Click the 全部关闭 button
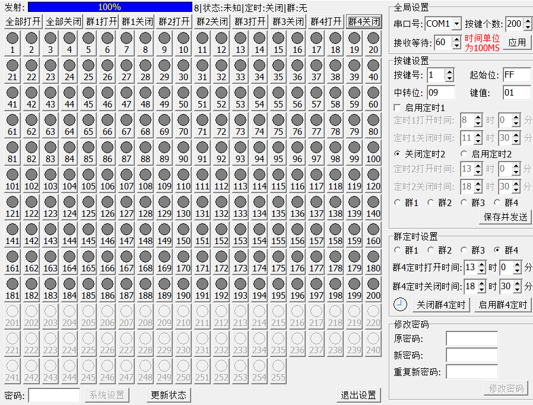This screenshot has width=533, height=405. (x=64, y=22)
